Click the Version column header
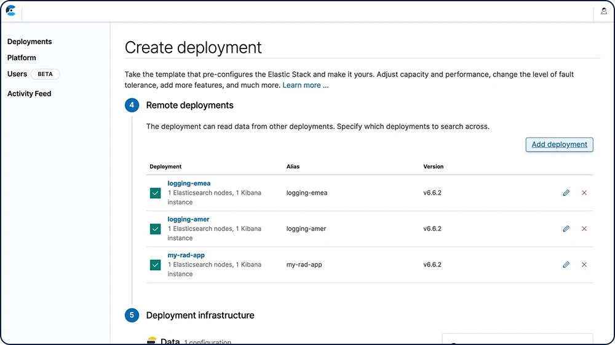615x345 pixels. coord(434,166)
